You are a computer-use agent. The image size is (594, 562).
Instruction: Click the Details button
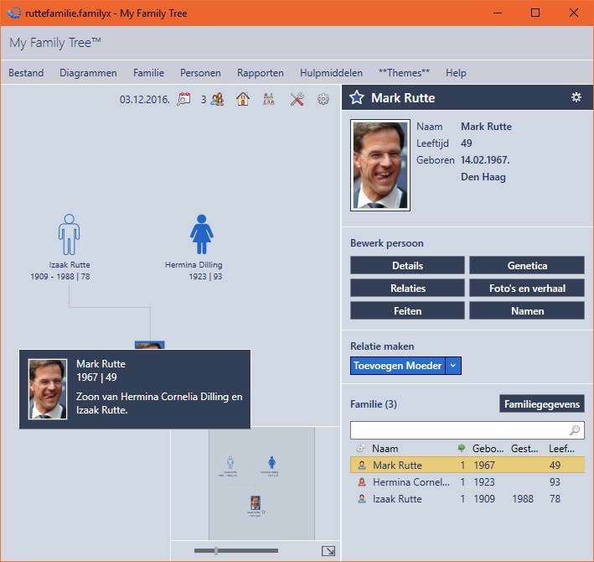pos(407,265)
